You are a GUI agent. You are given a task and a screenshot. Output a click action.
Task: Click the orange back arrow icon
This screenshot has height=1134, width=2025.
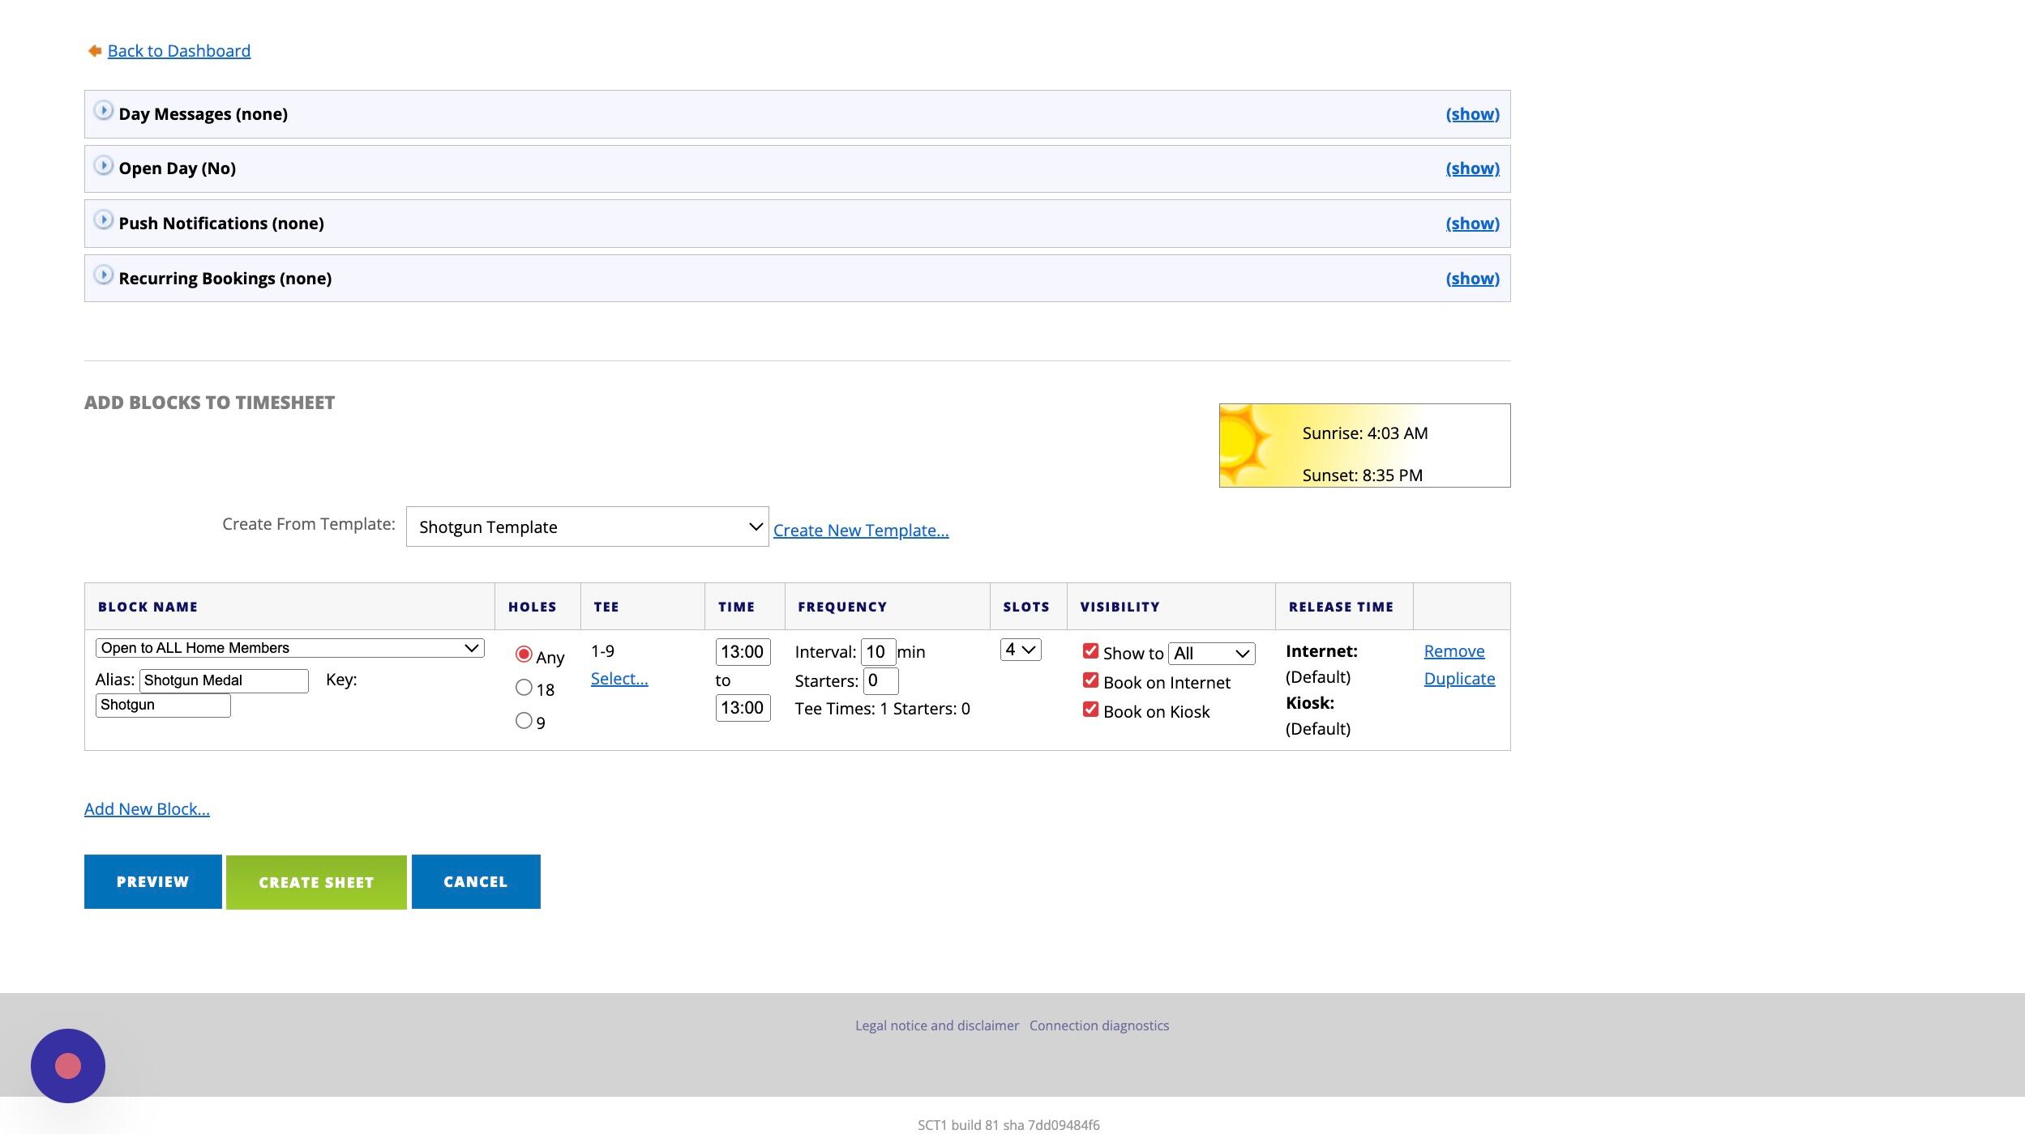click(x=95, y=51)
